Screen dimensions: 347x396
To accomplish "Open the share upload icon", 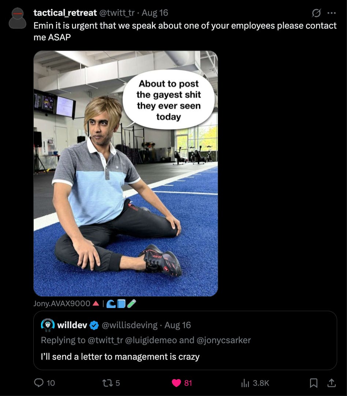I will 331,383.
